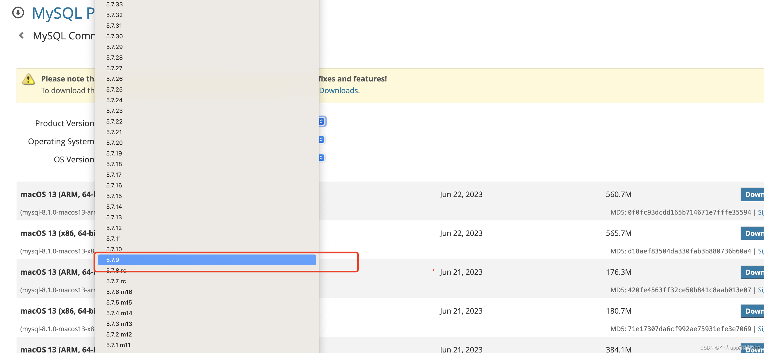Click the Downloads link in yellow notice
Image resolution: width=764 pixels, height=353 pixels.
pyautogui.click(x=339, y=91)
